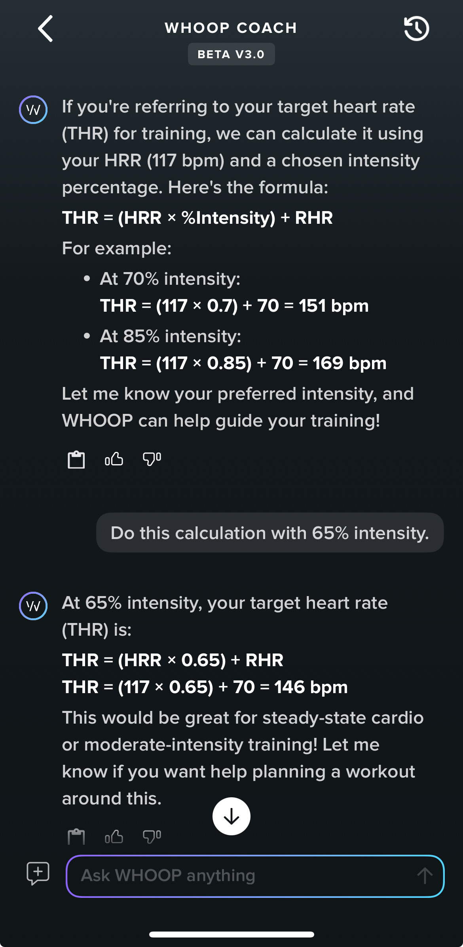Open chat history with the clock icon
Image resolution: width=463 pixels, height=947 pixels.
416,29
